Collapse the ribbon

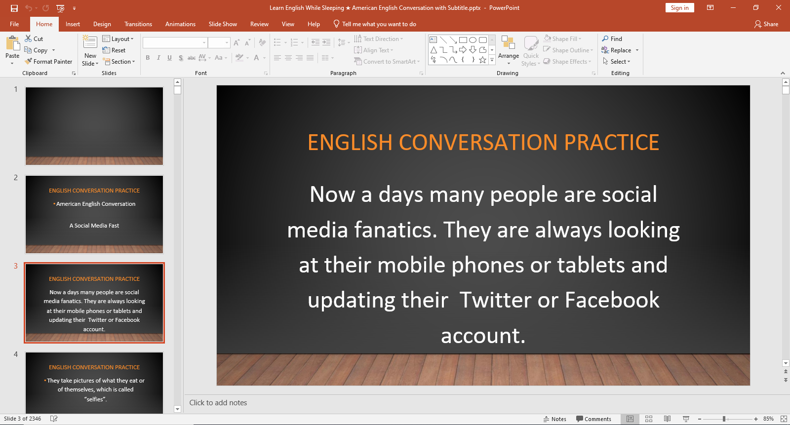pos(783,73)
